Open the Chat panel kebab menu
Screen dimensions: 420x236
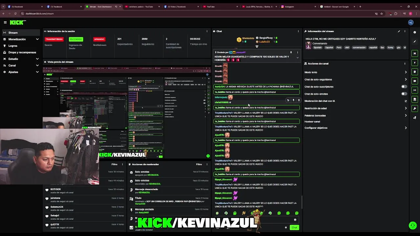[x=298, y=31]
